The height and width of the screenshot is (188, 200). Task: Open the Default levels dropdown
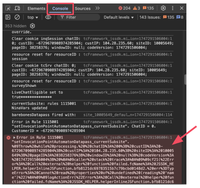[118, 17]
